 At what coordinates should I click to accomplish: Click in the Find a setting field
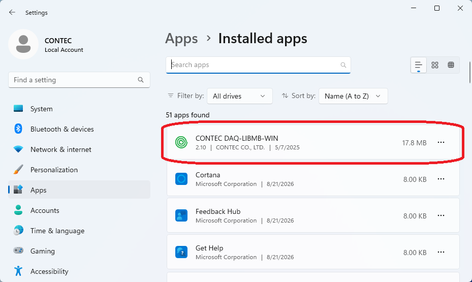click(79, 80)
